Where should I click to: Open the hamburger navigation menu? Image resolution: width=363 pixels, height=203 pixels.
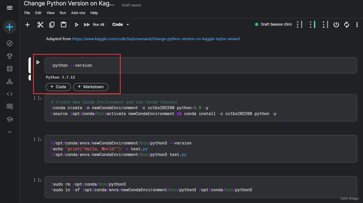pos(9,8)
